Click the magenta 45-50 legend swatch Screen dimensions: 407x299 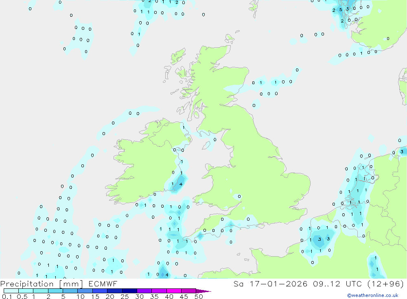tap(188, 291)
